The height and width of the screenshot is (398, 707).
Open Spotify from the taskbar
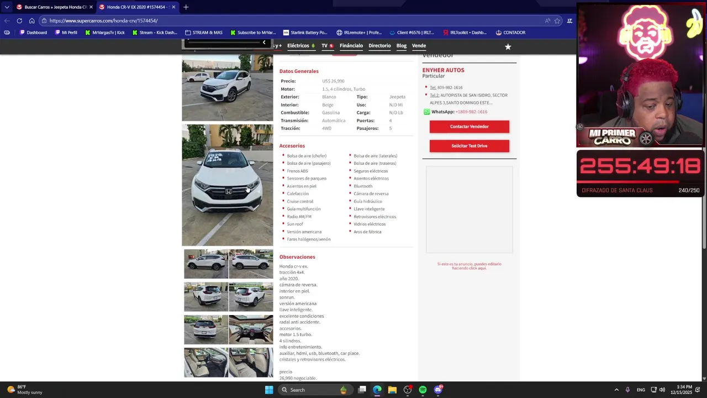tap(423, 390)
